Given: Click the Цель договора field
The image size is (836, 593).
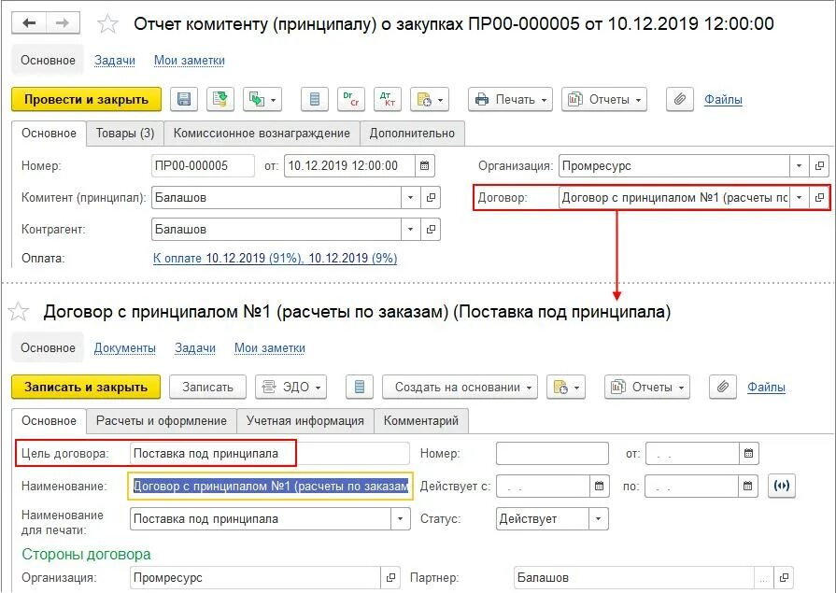Looking at the screenshot, I should [x=270, y=454].
